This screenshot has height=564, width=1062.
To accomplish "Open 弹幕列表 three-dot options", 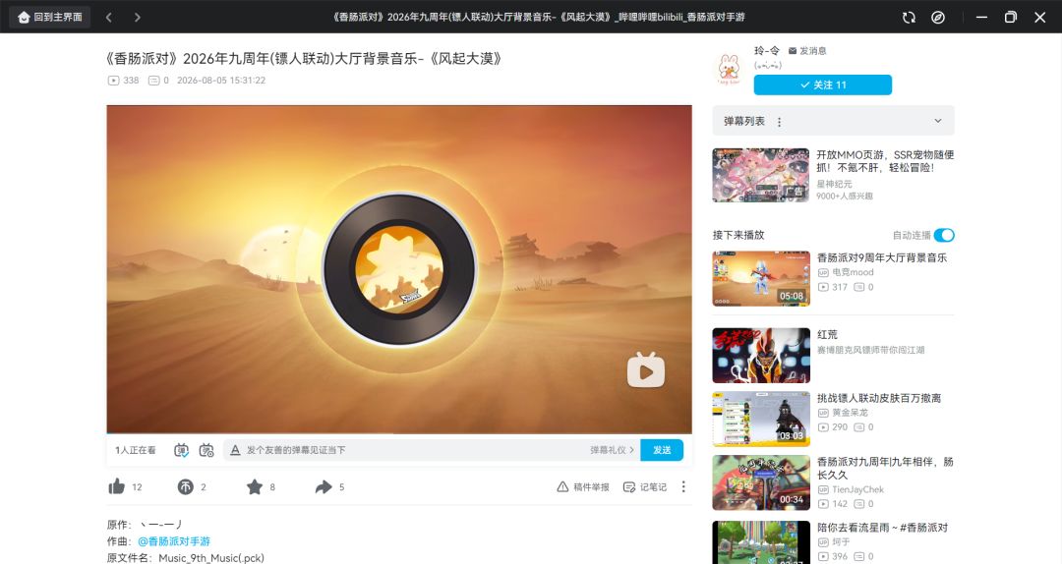I will (779, 122).
